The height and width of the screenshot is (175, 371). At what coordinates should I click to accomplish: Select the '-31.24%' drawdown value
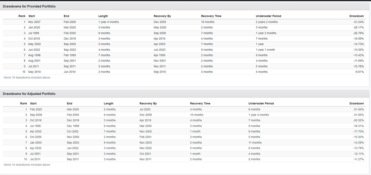[x=359, y=22]
